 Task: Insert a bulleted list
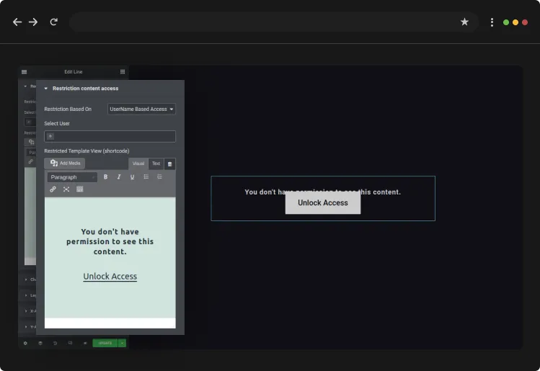[146, 177]
